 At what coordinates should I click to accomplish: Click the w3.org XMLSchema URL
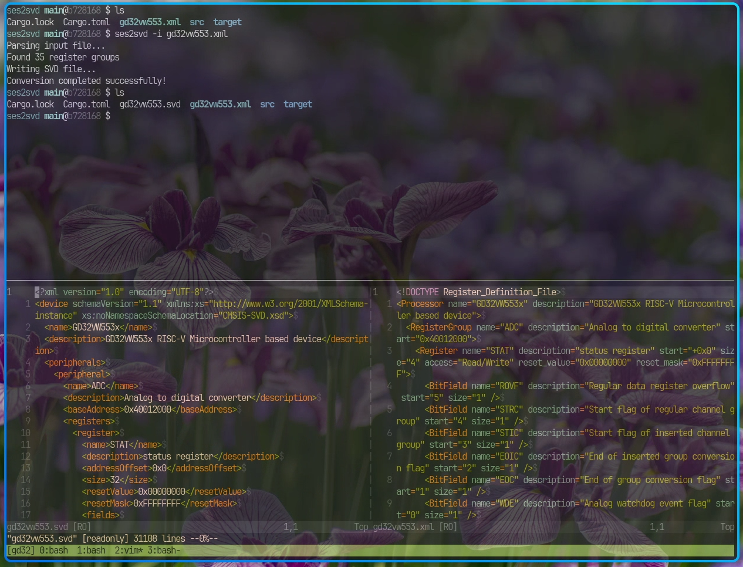(289, 304)
